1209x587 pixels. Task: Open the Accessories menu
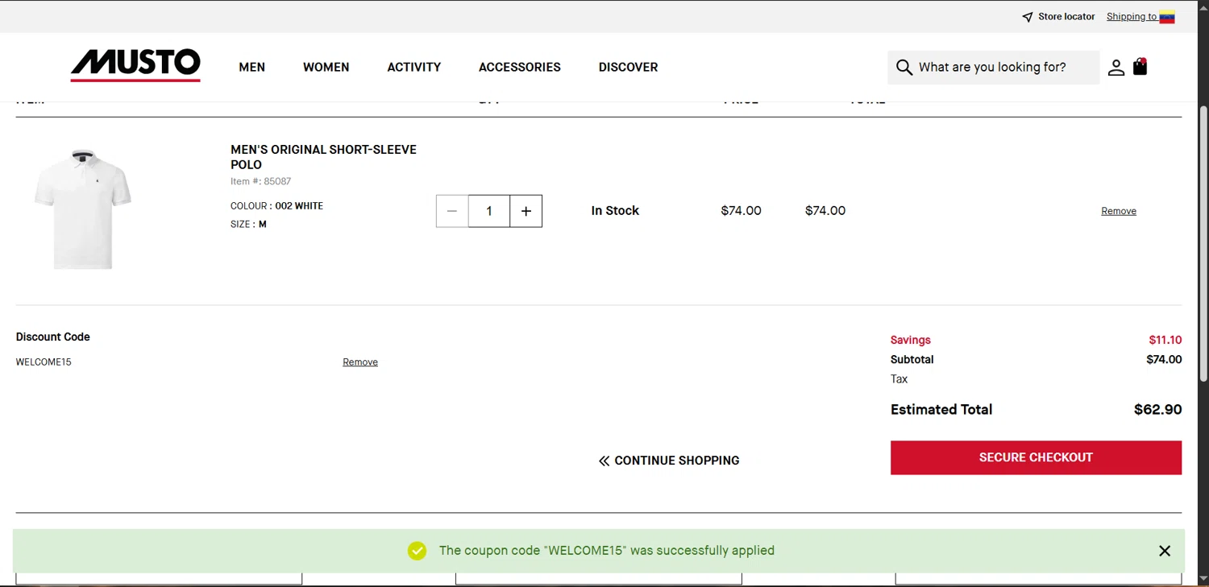(x=520, y=68)
